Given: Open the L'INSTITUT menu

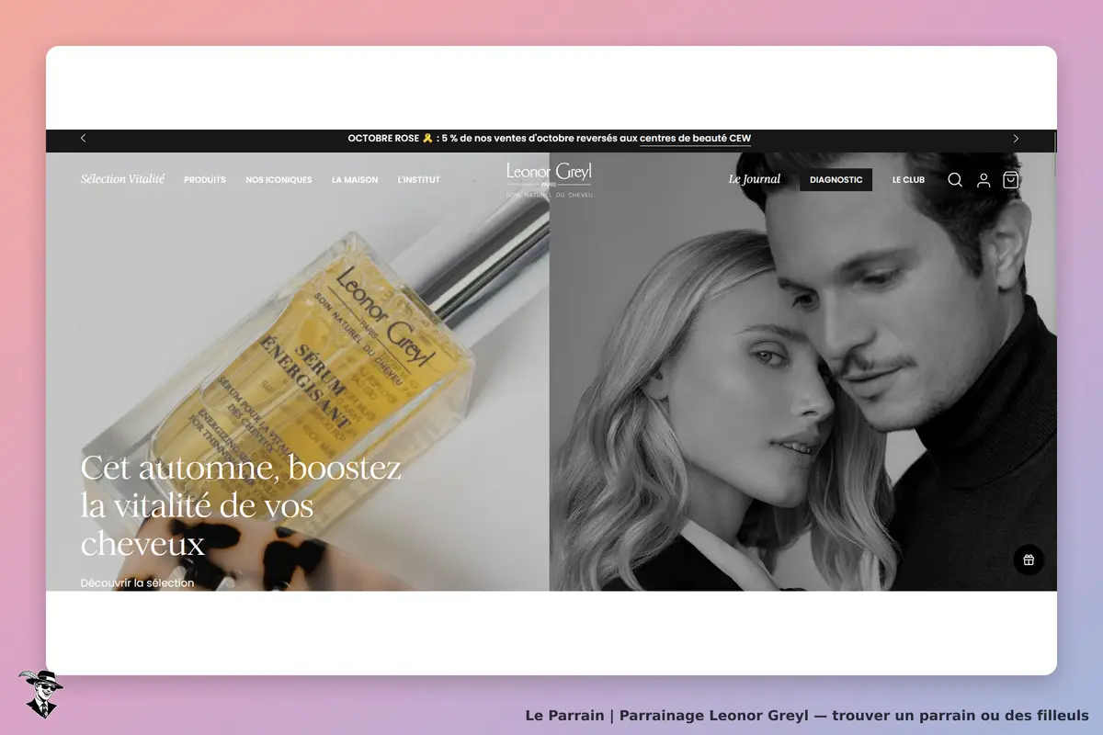Looking at the screenshot, I should point(419,180).
